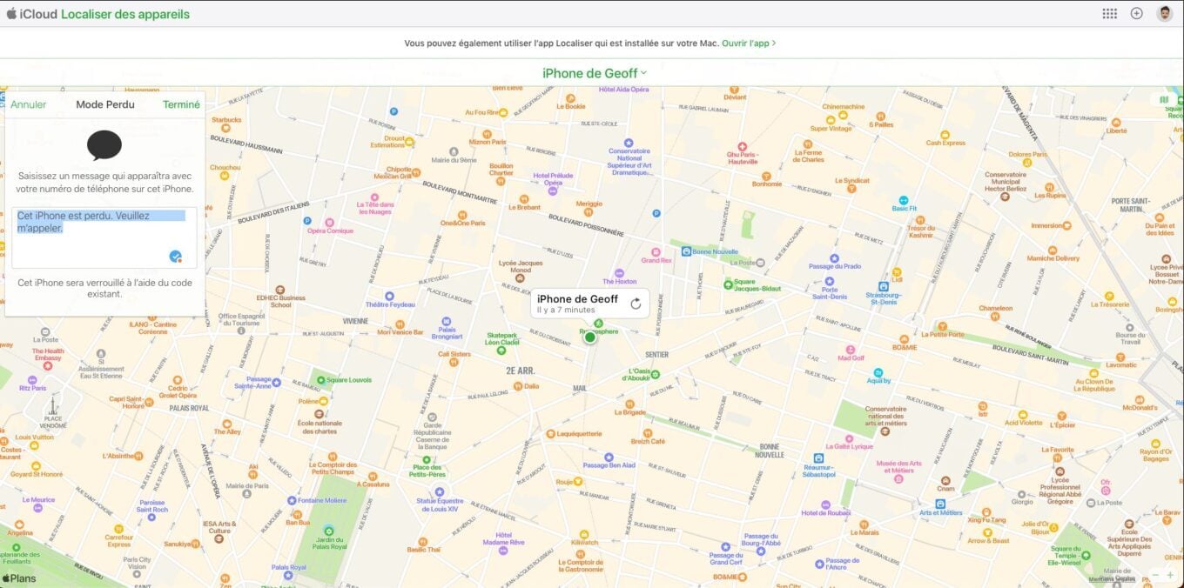Viewport: 1184px width, 588px height.
Task: Select the Super Vintage shop marker
Action: point(831,119)
